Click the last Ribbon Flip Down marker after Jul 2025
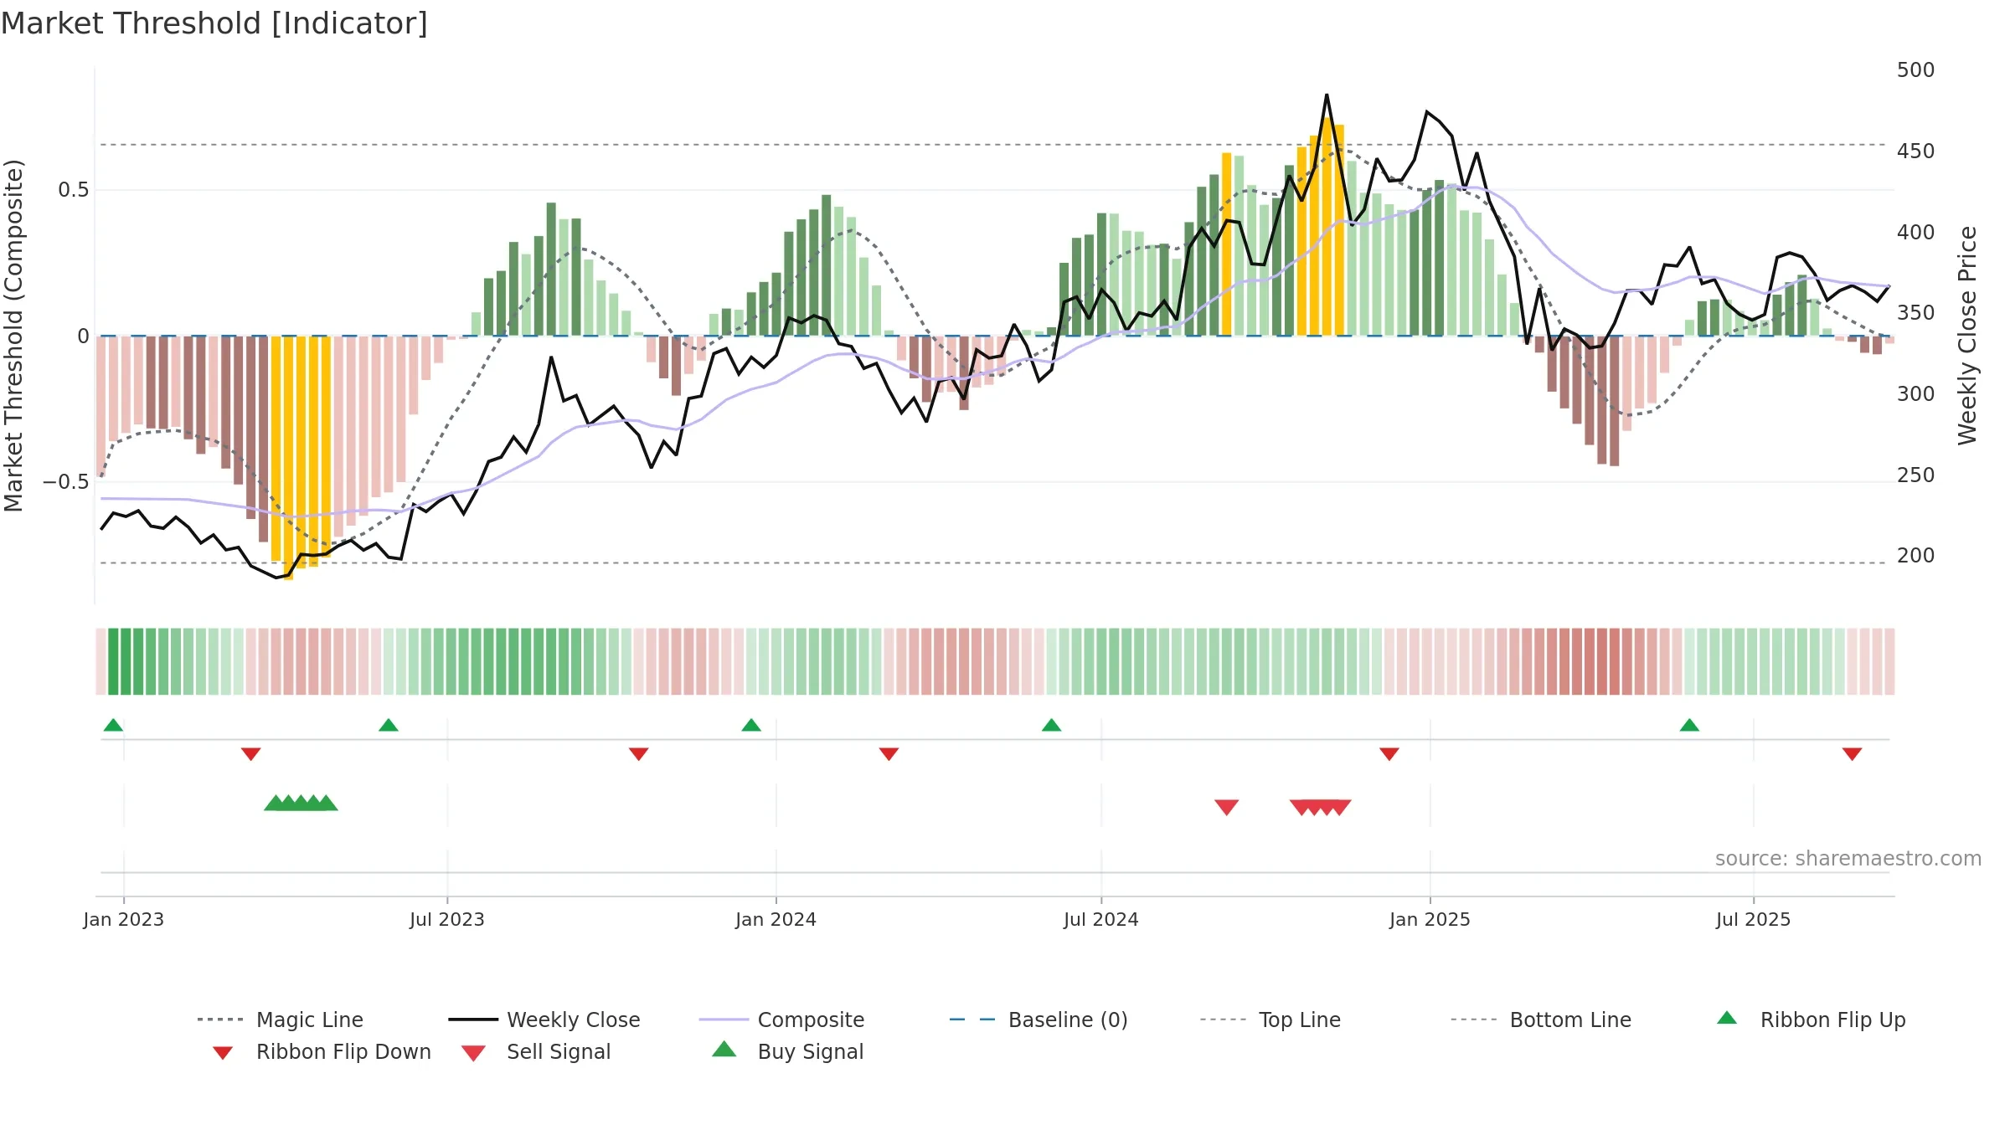This screenshot has height=1130, width=2010. tap(1853, 754)
